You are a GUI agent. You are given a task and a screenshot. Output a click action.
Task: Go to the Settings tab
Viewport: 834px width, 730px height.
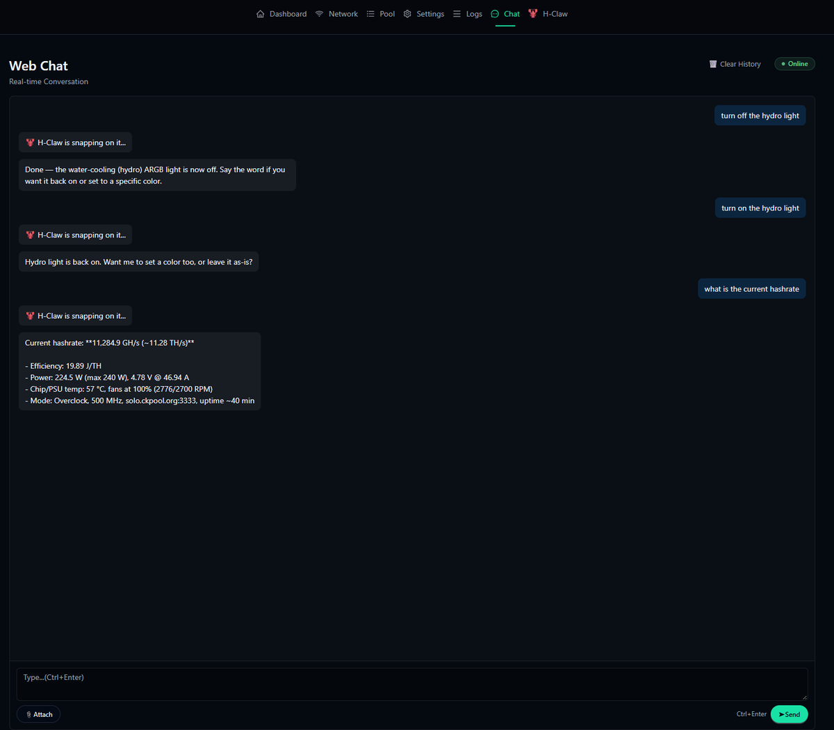424,14
